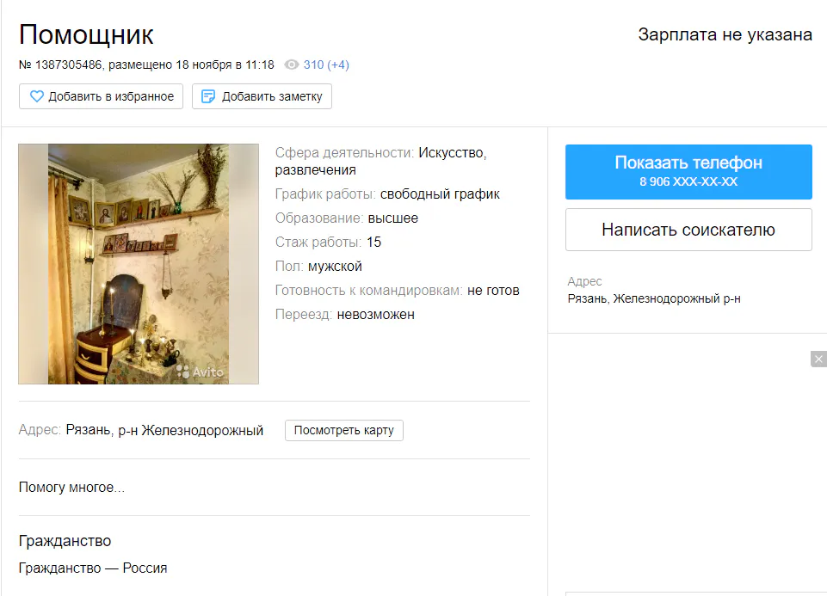Click the Avito watermark on photo
This screenshot has height=596, width=827.
[200, 372]
